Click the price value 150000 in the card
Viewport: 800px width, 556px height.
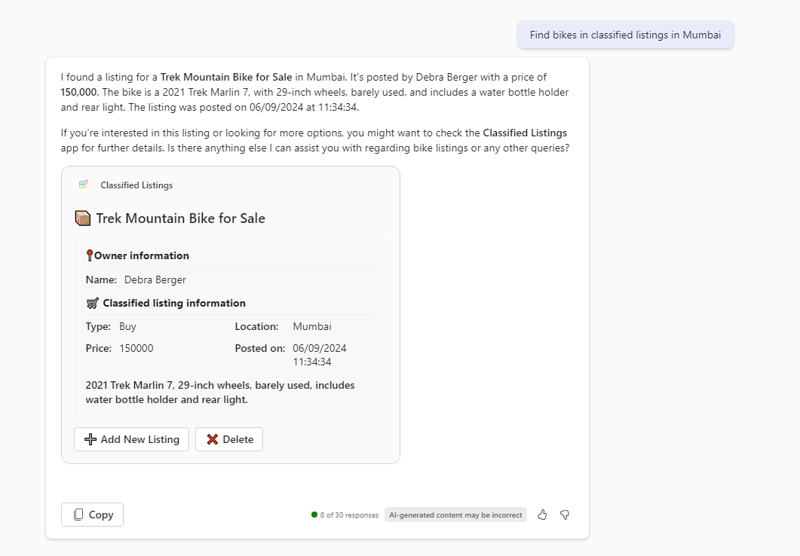(136, 348)
